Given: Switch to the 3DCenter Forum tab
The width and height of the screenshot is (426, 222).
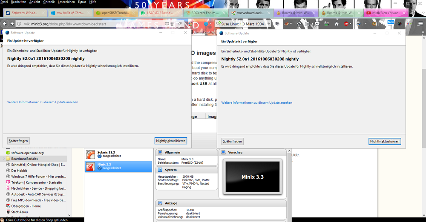Looking at the screenshot, I should 205,13.
